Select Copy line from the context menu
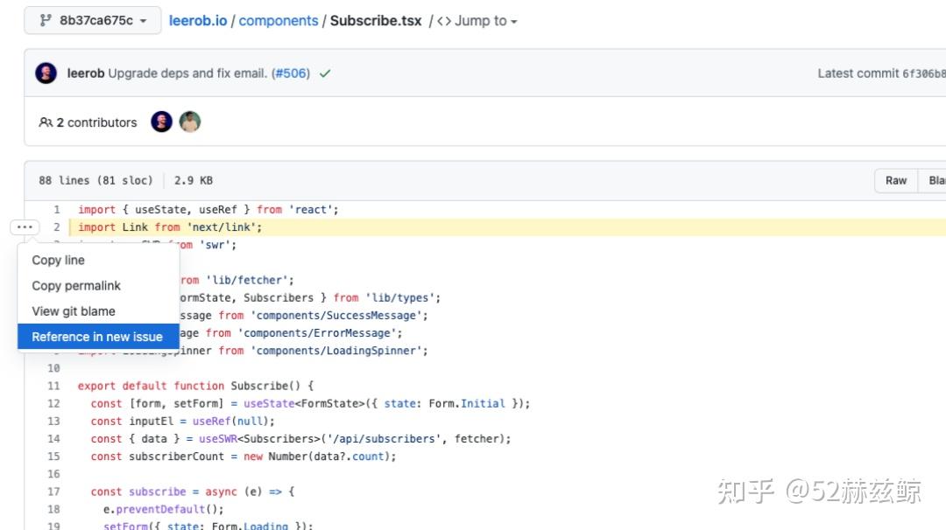This screenshot has height=530, width=946. [58, 260]
